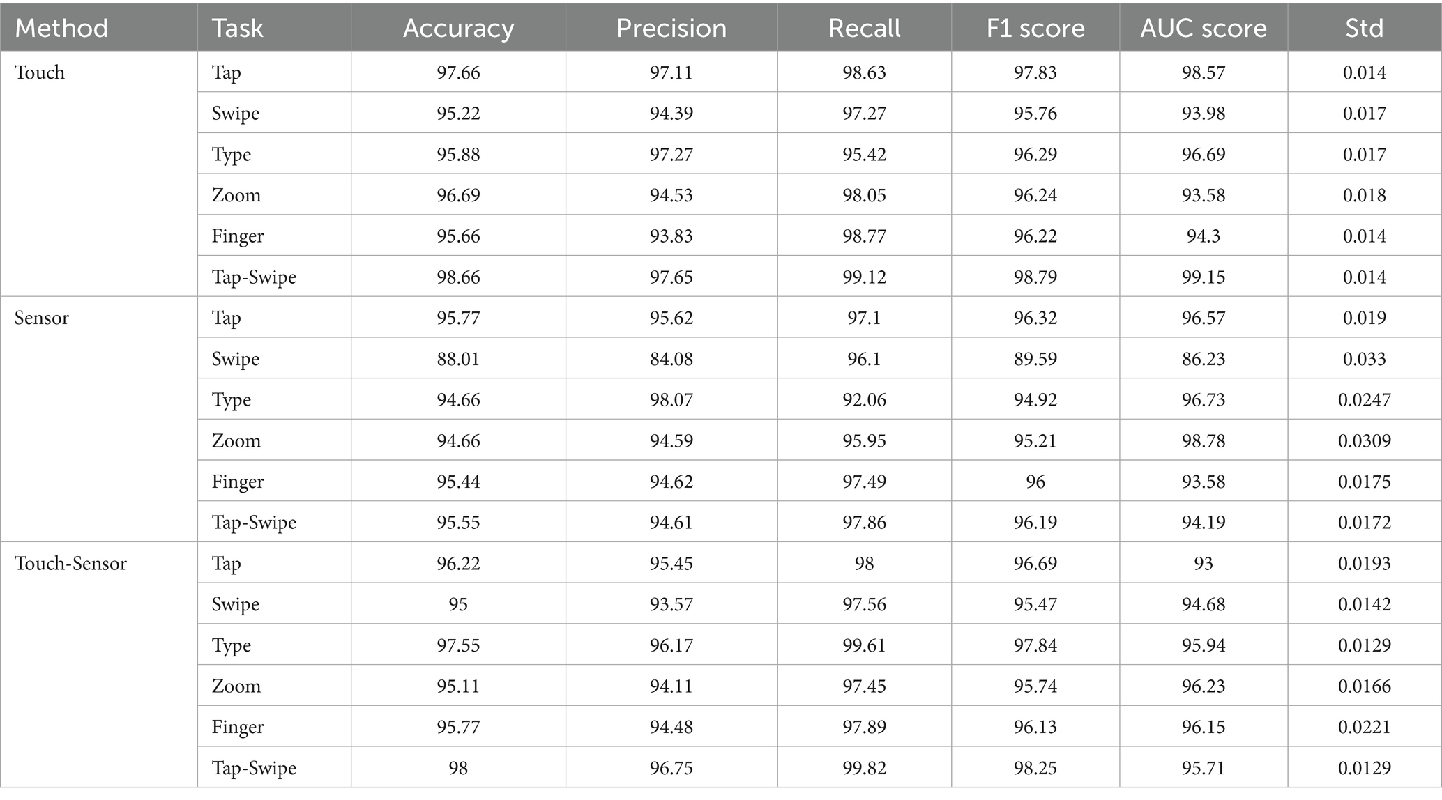The height and width of the screenshot is (800, 1442).
Task: Select the AUC score value 86.23
Action: coord(1203,359)
